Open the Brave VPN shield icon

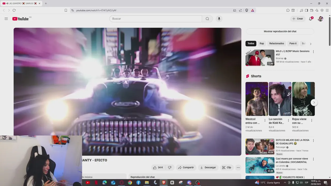point(322,10)
